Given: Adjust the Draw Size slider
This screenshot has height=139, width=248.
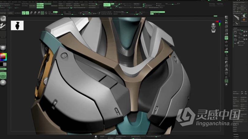Looking at the screenshot, I should pyautogui.click(x=87, y=14).
